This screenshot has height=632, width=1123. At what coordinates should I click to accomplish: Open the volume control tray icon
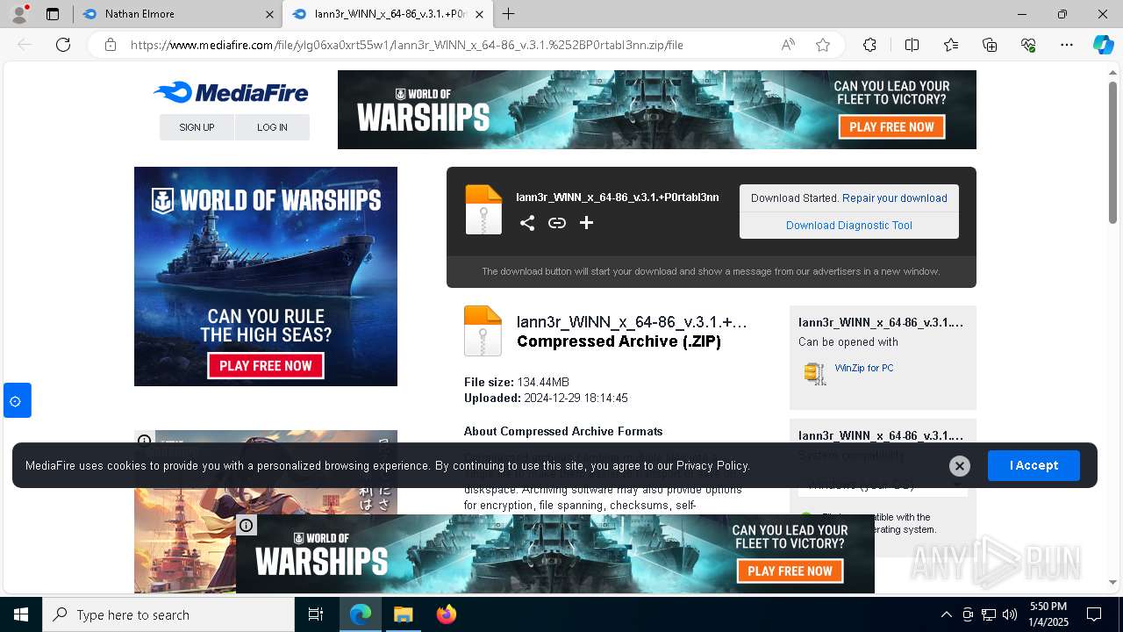point(1009,614)
